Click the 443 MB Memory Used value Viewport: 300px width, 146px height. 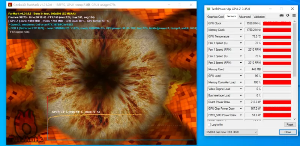point(253,69)
